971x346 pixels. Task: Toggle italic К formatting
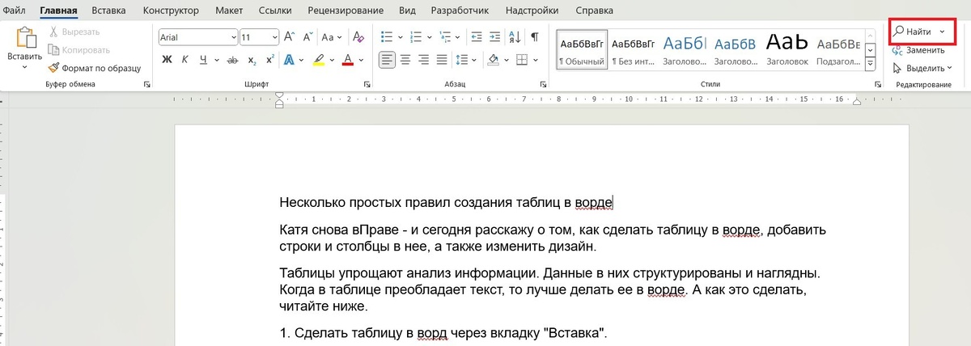click(184, 60)
